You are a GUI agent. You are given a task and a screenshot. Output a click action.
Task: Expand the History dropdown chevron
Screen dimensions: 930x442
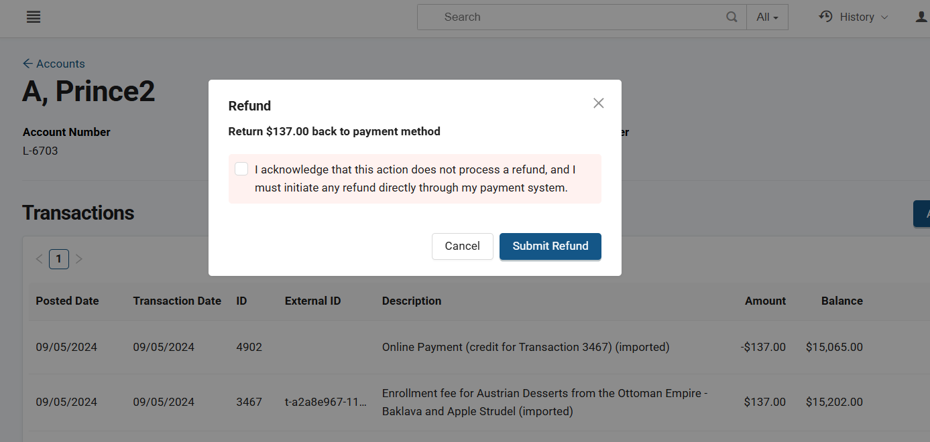[884, 17]
